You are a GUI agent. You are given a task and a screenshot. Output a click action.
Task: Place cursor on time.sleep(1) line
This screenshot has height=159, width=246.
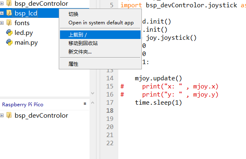click(x=158, y=103)
